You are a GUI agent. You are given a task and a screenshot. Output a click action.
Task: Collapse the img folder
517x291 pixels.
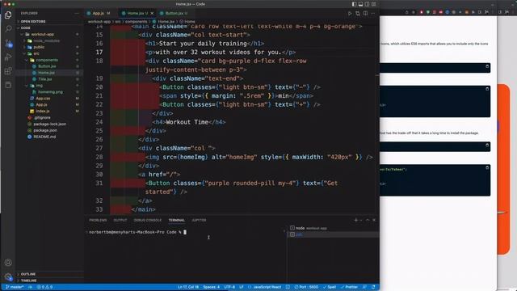tap(39, 86)
